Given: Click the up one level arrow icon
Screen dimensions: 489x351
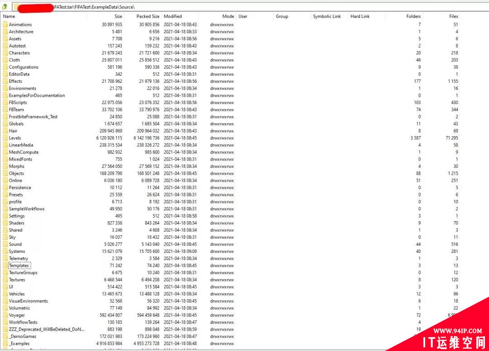Looking at the screenshot, I should (5, 7).
